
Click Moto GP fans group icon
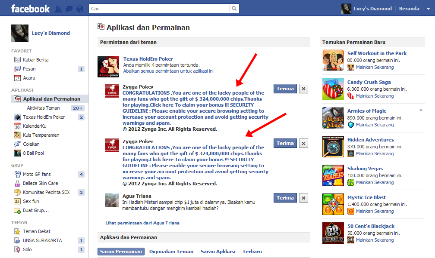pyautogui.click(x=17, y=174)
